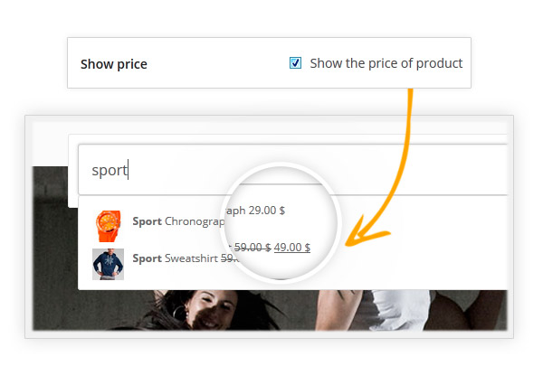This screenshot has height=366, width=543.
Task: Click the 49.00 $ sale price
Action: pyautogui.click(x=292, y=248)
